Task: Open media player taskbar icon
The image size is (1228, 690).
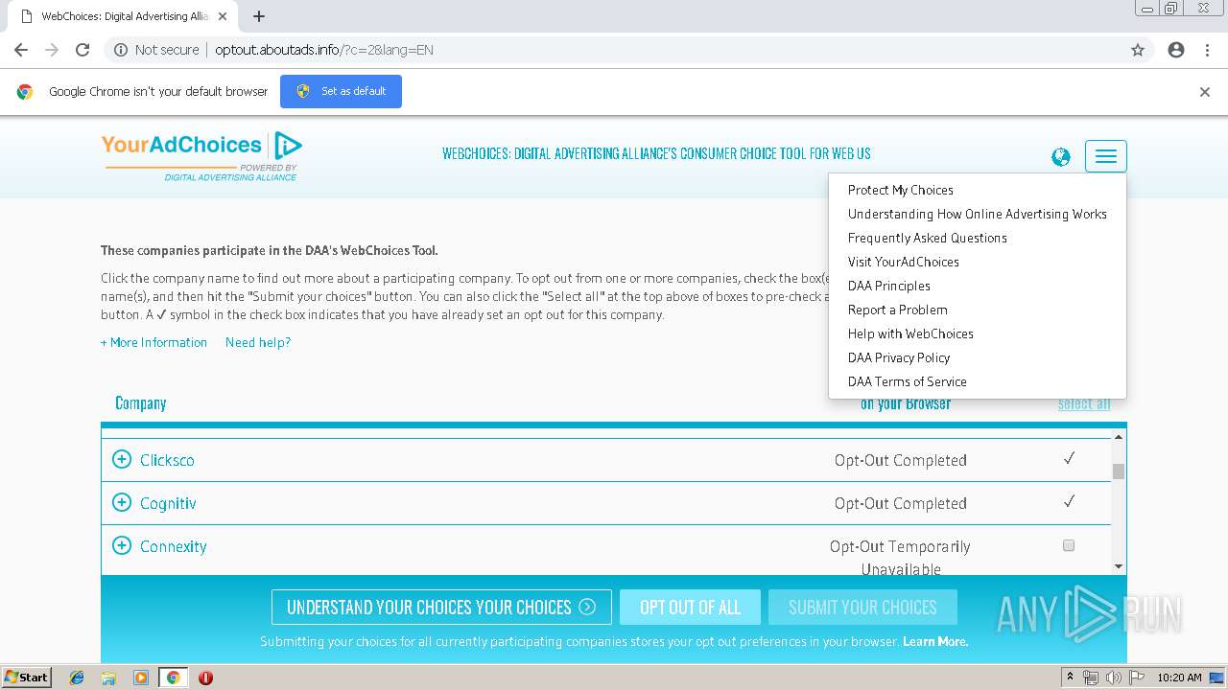Action: point(141,678)
